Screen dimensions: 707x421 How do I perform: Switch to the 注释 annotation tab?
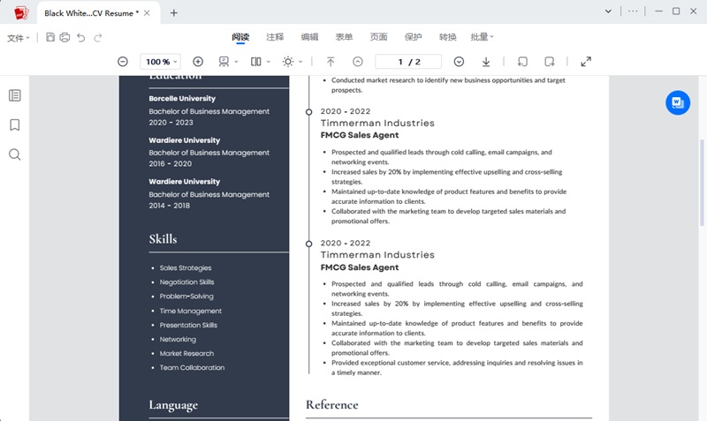(x=275, y=37)
